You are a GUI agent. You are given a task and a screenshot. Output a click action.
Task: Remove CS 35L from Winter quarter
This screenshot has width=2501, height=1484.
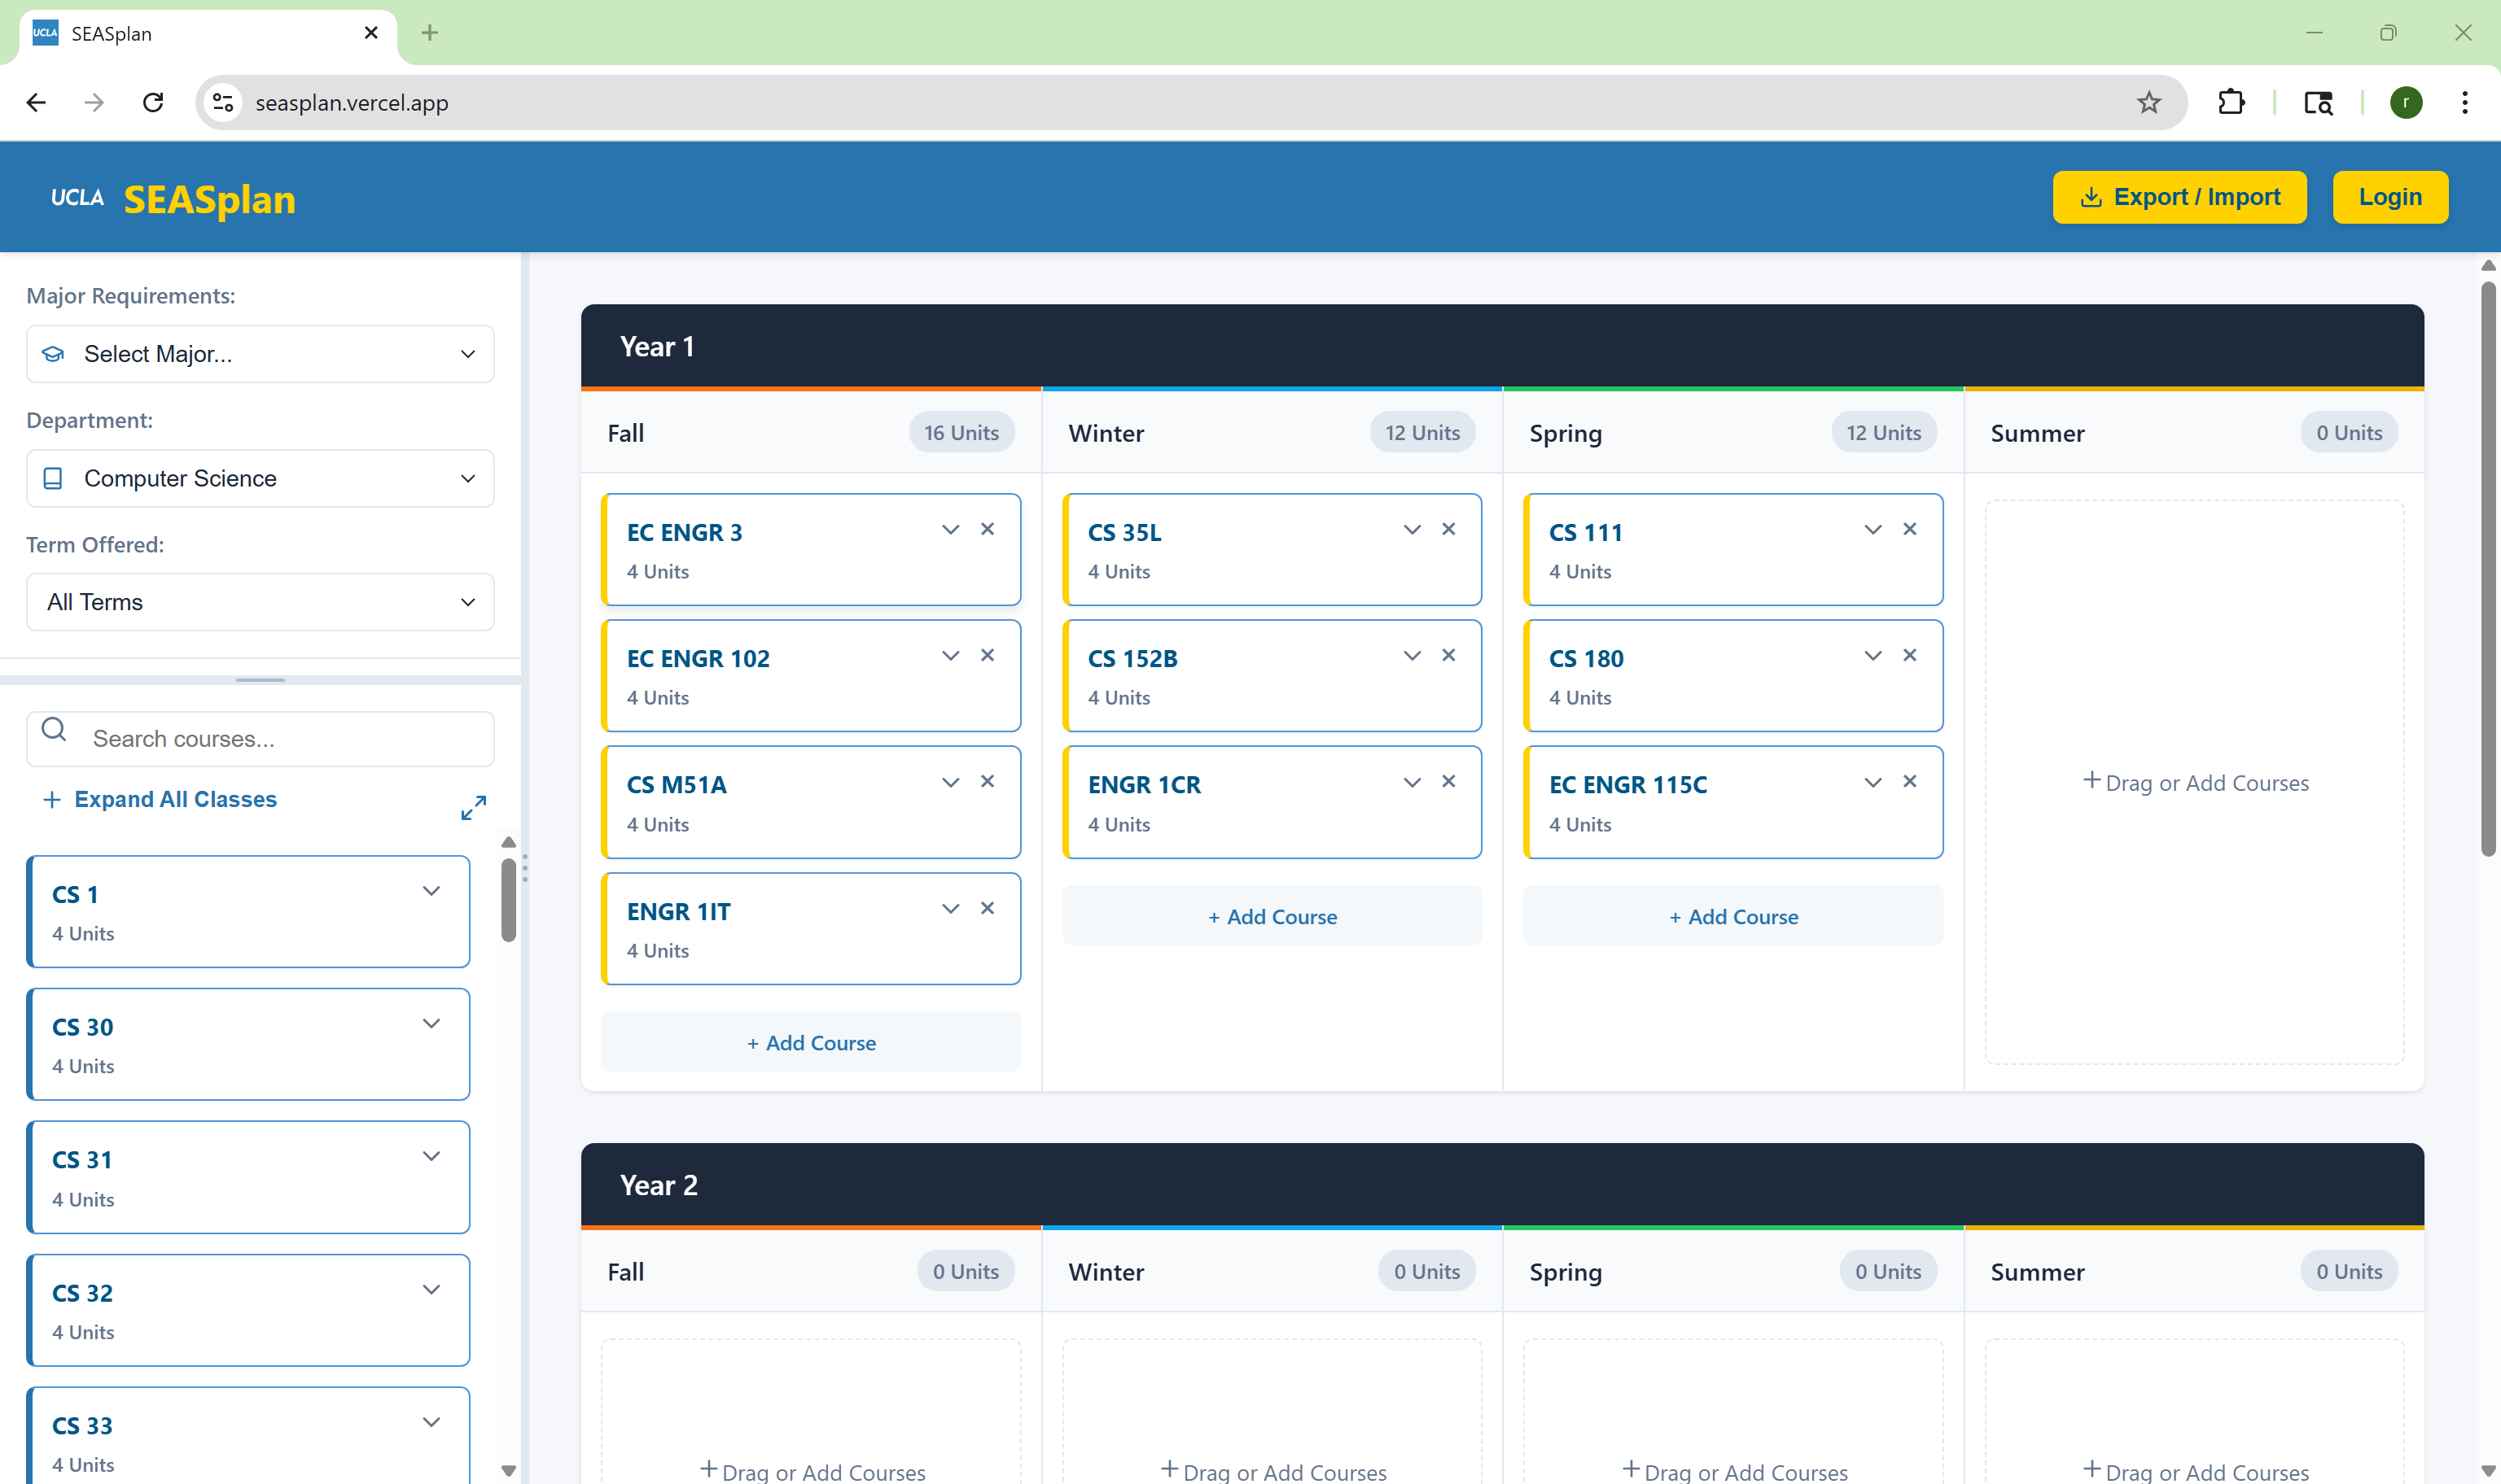click(x=1448, y=529)
